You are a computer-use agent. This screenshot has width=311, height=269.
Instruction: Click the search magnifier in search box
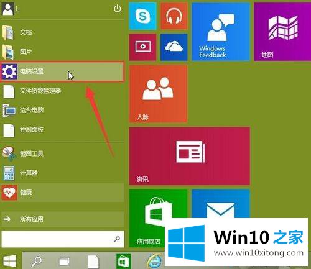point(117,239)
